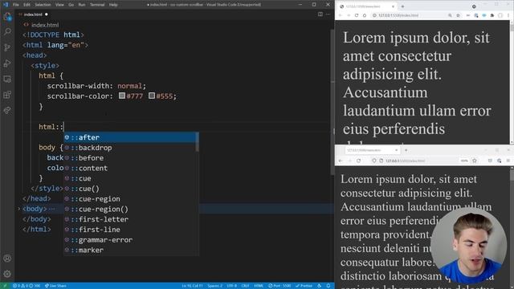The width and height of the screenshot is (514, 289).
Task: Open Accounts menu in activity bar
Action: (x=7, y=258)
